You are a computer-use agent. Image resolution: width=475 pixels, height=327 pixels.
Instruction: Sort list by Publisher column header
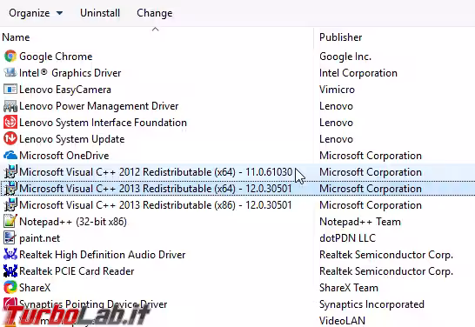340,37
